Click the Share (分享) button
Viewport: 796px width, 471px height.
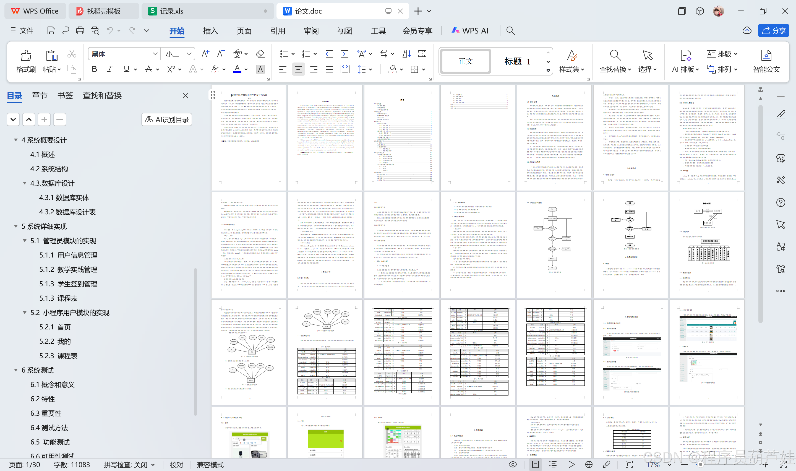tap(774, 30)
